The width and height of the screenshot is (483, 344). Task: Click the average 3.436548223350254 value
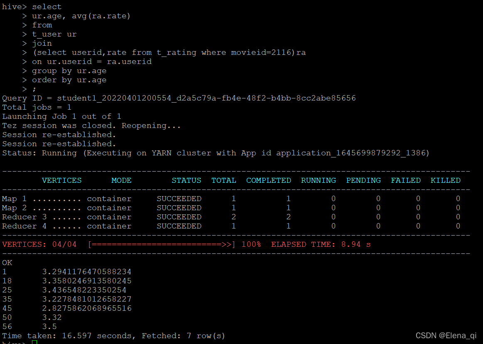[x=88, y=290]
